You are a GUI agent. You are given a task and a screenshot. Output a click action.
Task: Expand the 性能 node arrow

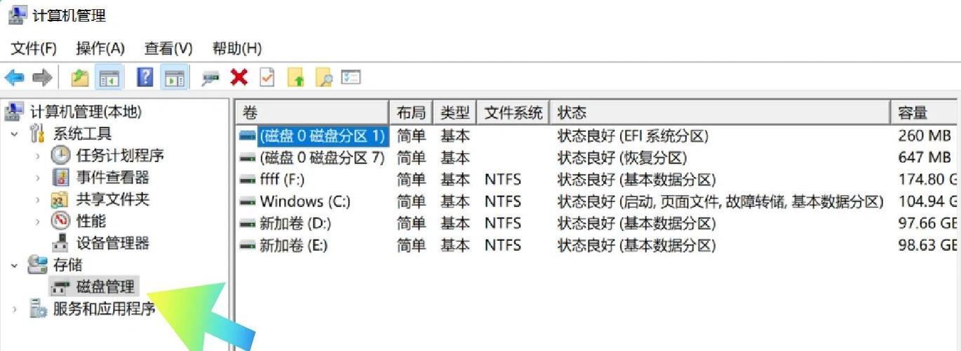point(37,222)
